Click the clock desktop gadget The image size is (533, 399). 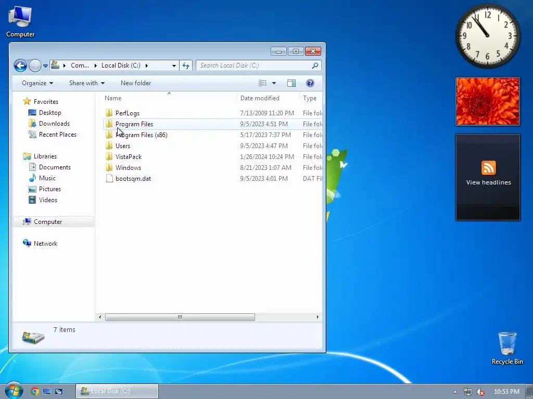pyautogui.click(x=487, y=36)
